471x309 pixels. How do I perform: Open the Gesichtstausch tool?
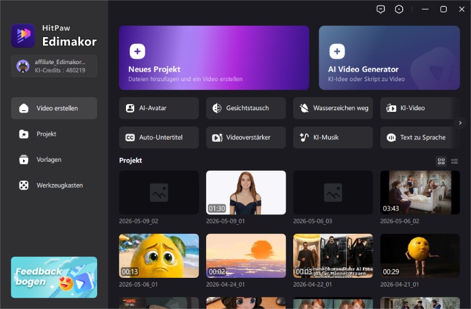tap(246, 108)
